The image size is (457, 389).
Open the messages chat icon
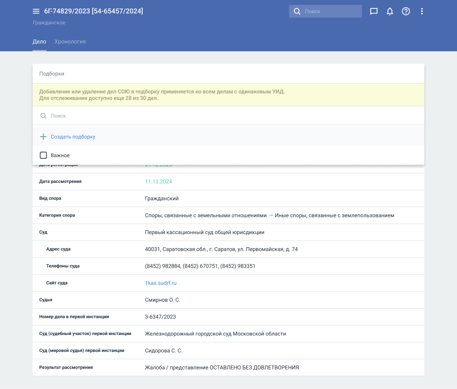point(374,11)
